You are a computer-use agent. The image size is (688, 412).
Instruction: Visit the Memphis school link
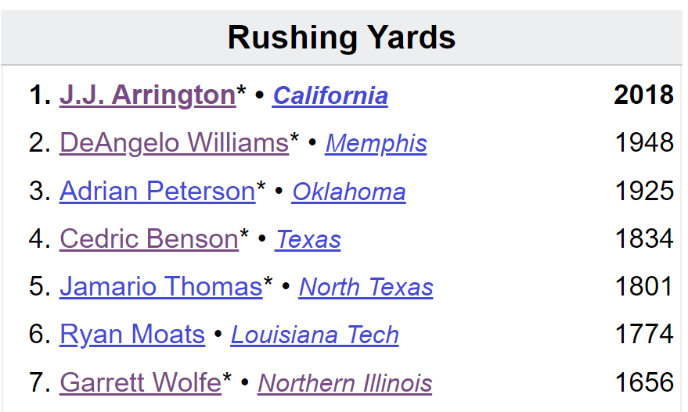point(376,143)
